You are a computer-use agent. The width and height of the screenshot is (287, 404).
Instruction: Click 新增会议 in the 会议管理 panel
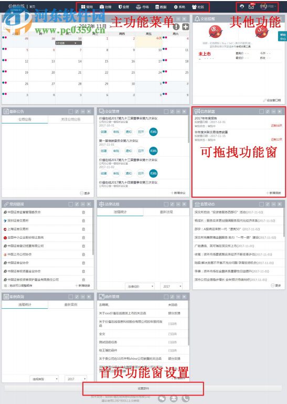(x=178, y=193)
